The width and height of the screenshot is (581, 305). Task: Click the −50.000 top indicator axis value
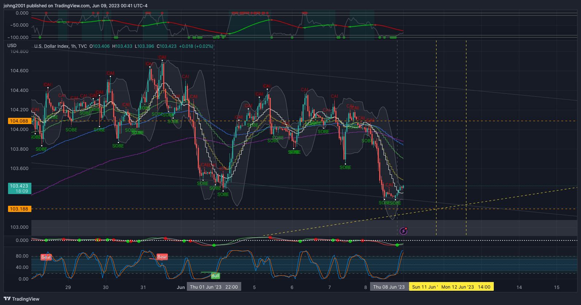coord(19,25)
